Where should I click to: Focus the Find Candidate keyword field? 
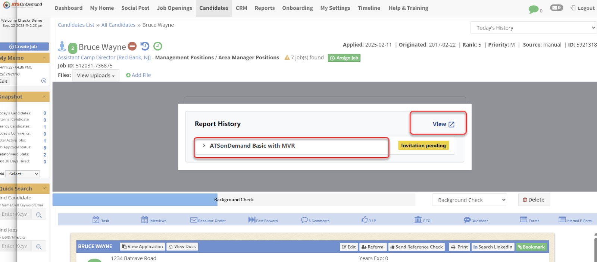16,214
